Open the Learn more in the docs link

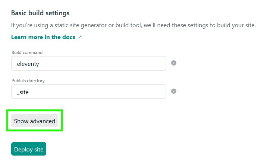coord(43,37)
